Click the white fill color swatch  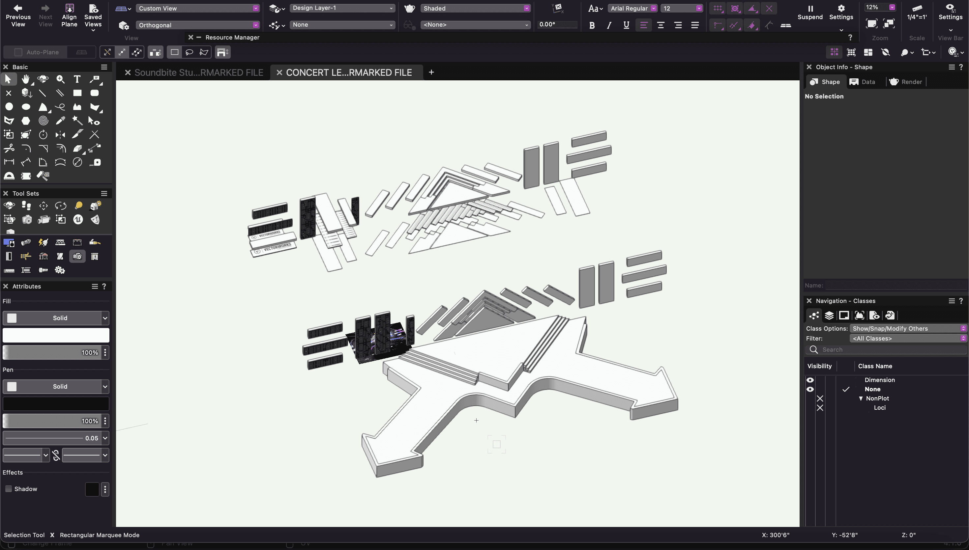tap(56, 336)
